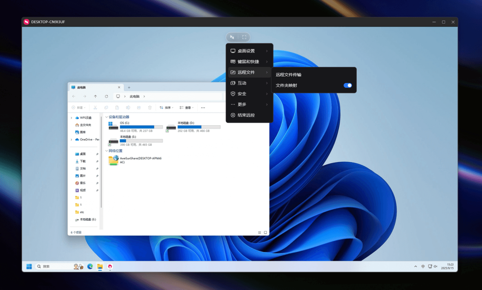482x290 pixels.
Task: Expand the WPS云盘 tree node
Action: pos(71,118)
